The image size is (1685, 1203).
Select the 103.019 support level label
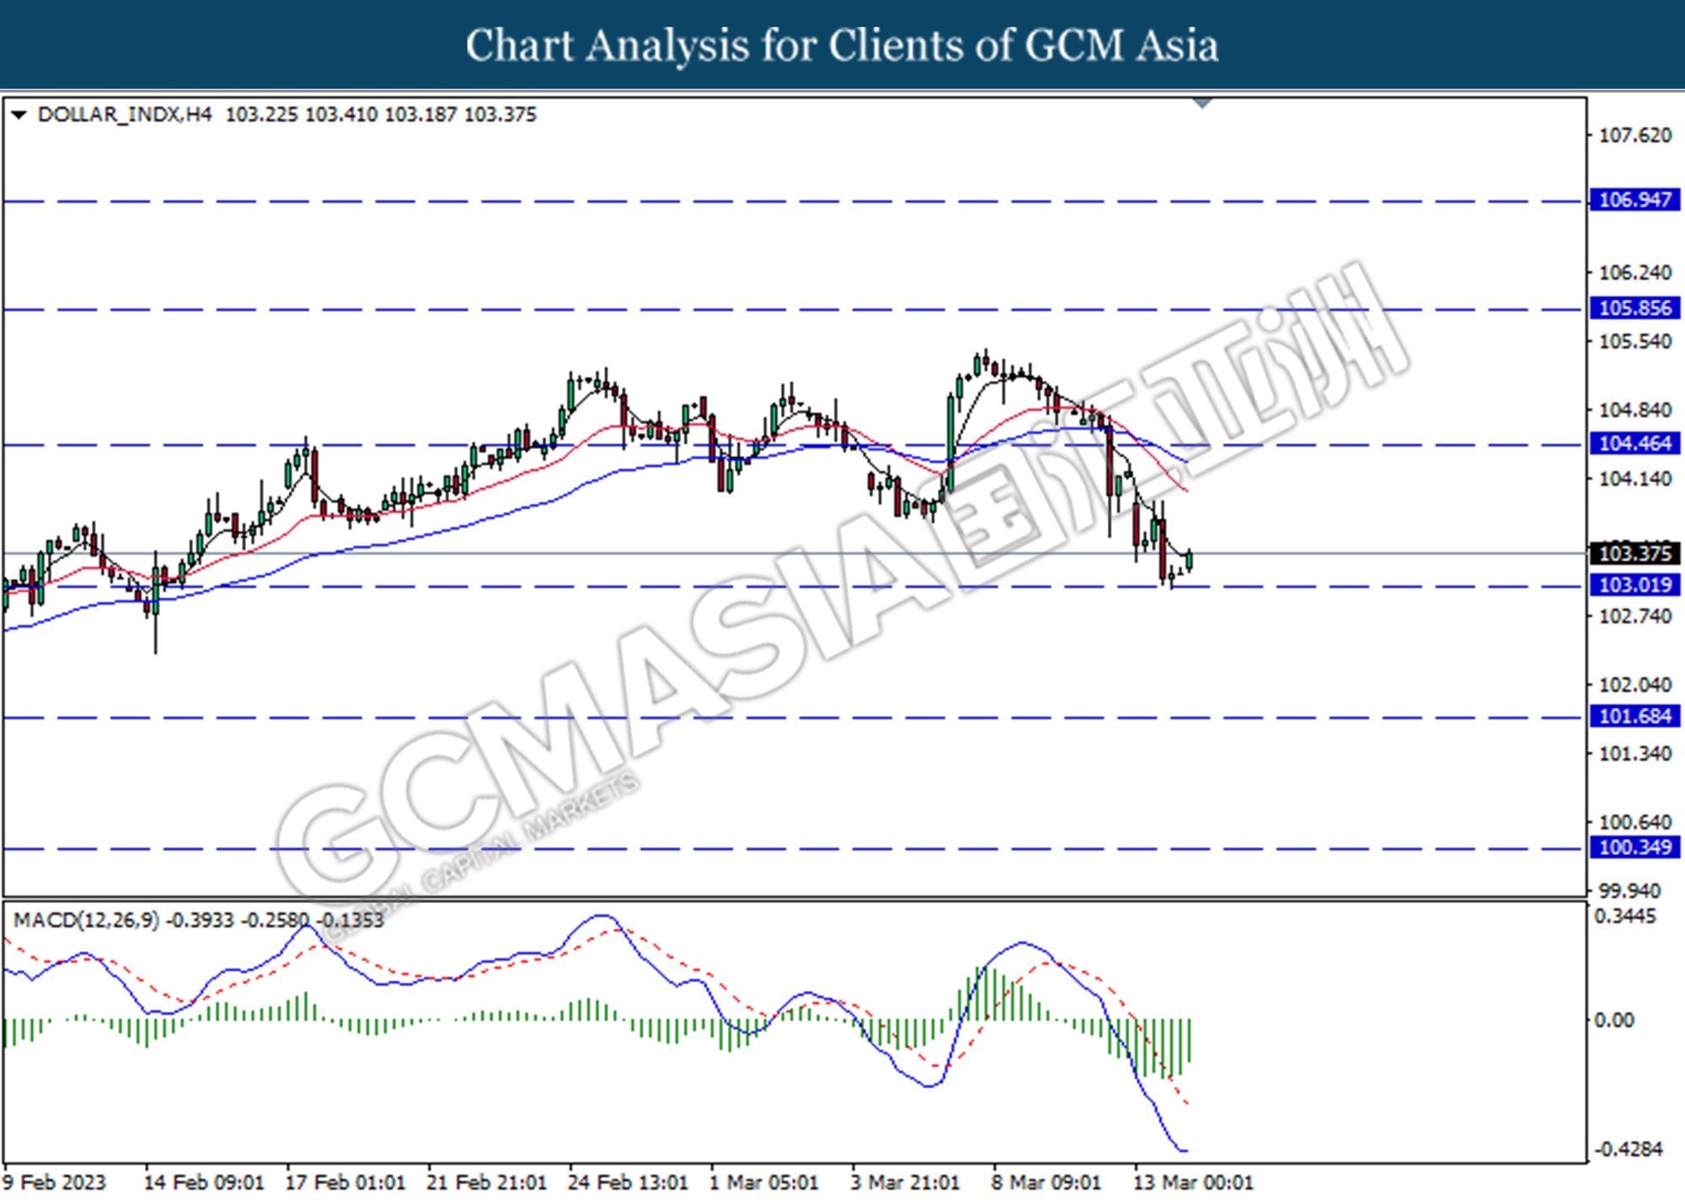(x=1634, y=585)
